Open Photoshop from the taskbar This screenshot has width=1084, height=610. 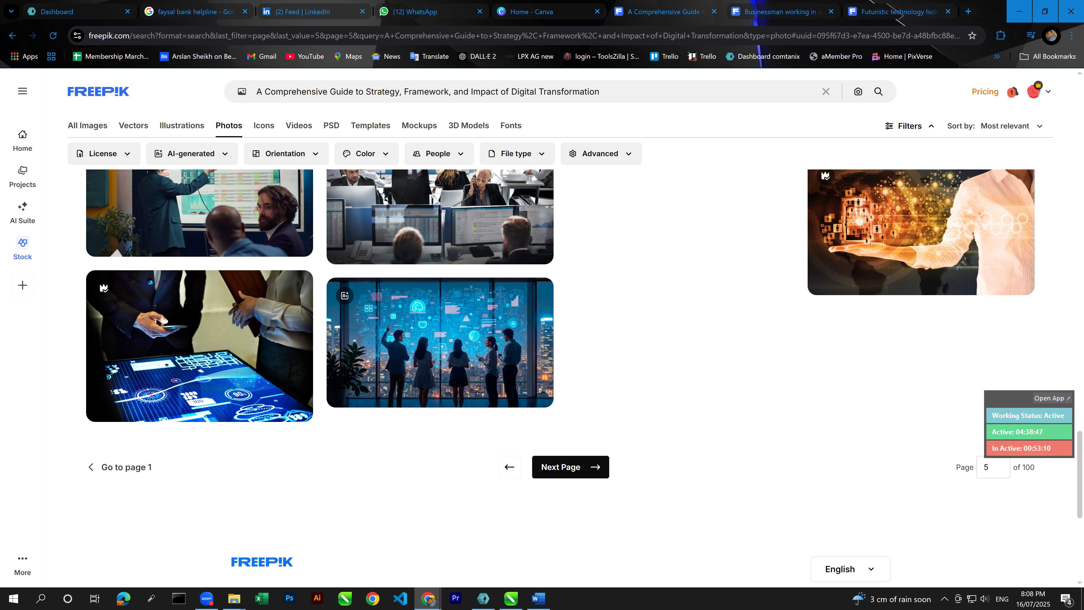(x=290, y=598)
